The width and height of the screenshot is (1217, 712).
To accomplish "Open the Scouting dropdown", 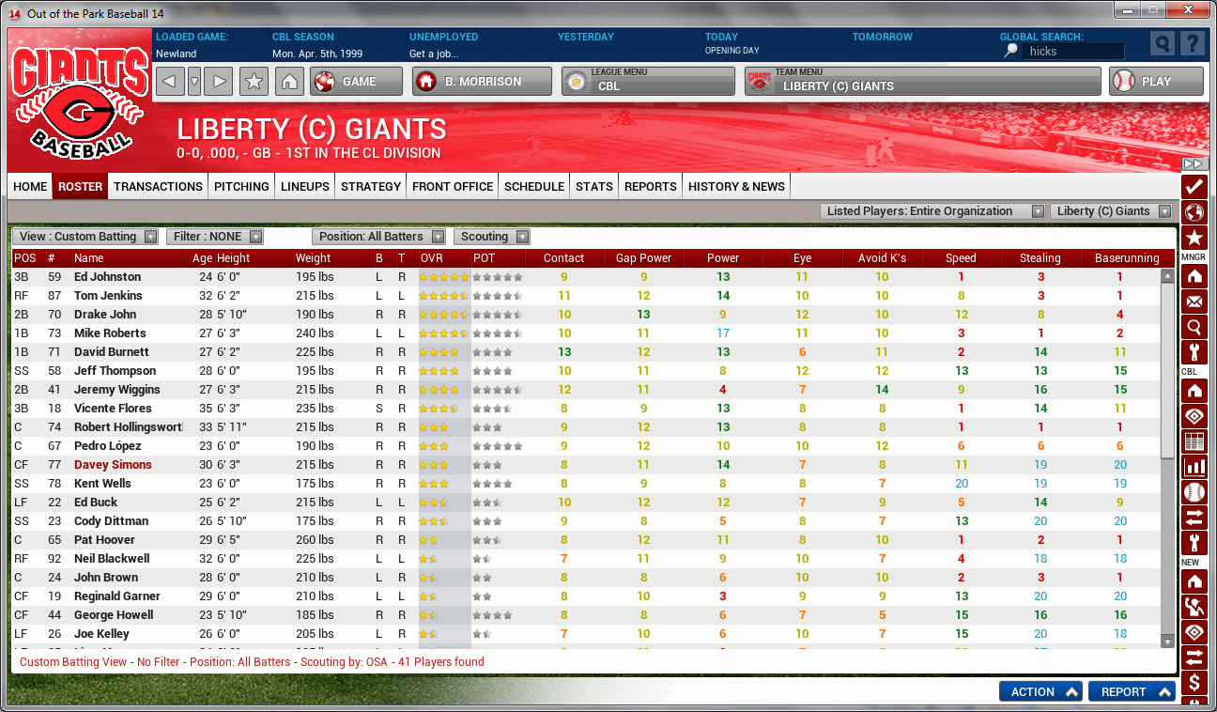I will tap(492, 237).
